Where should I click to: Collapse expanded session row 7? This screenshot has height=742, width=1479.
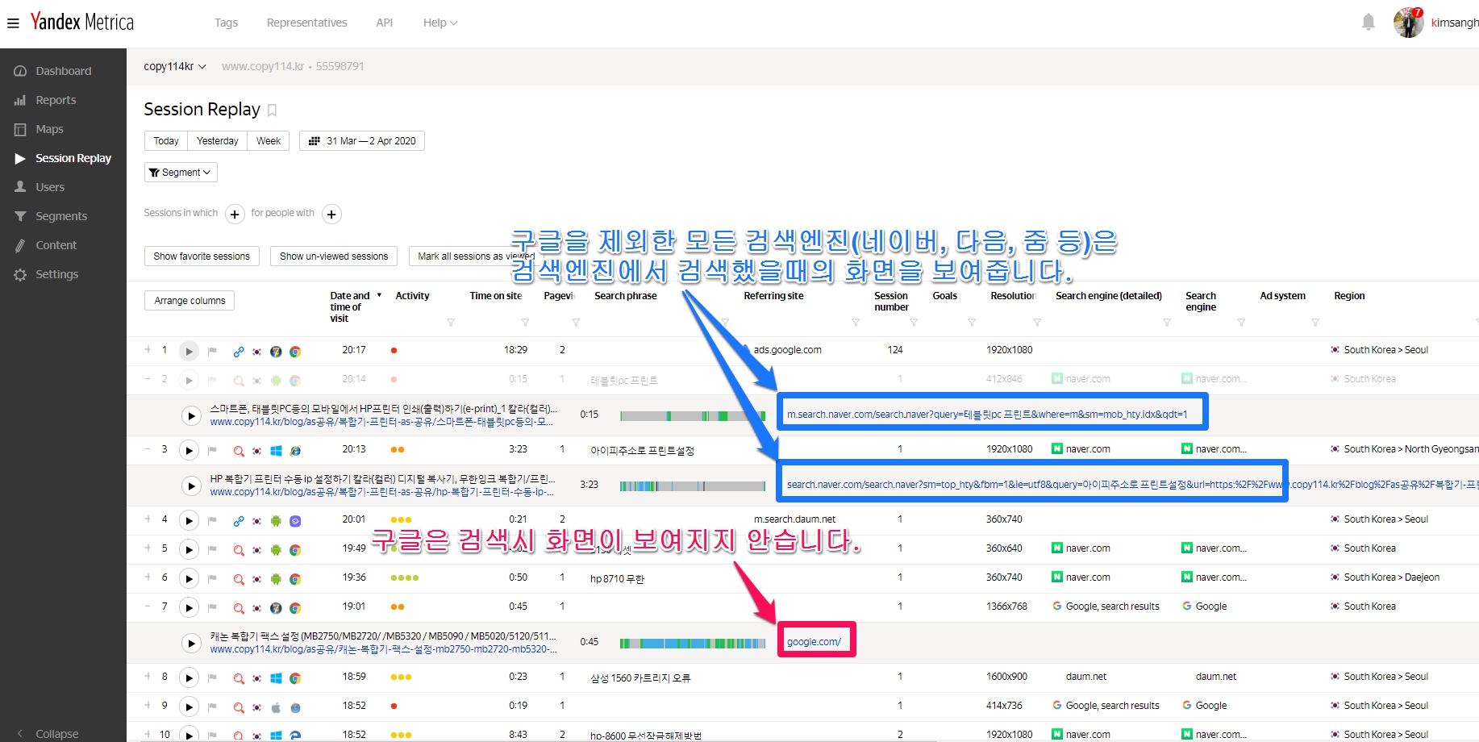(148, 606)
